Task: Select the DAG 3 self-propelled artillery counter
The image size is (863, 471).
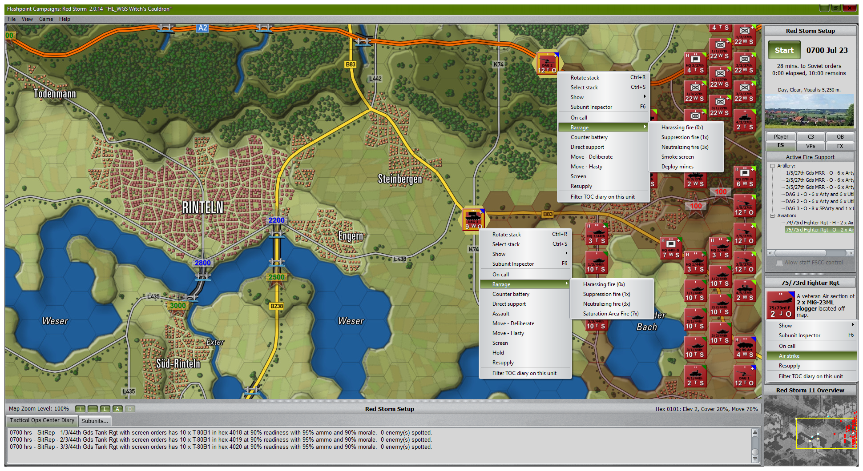Action: coord(474,219)
